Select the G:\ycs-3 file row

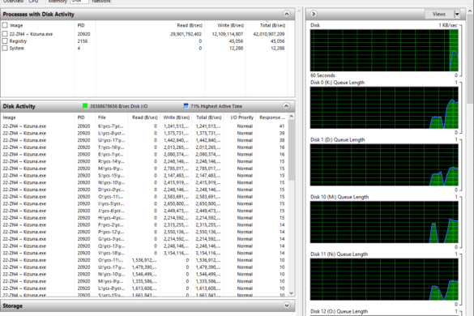click(x=144, y=239)
